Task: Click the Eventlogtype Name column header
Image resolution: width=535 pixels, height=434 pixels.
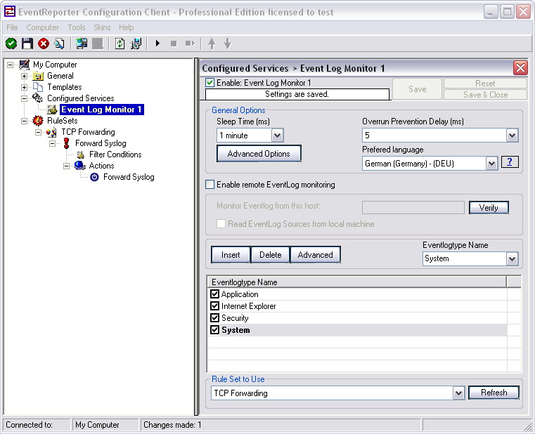Action: pyautogui.click(x=356, y=282)
